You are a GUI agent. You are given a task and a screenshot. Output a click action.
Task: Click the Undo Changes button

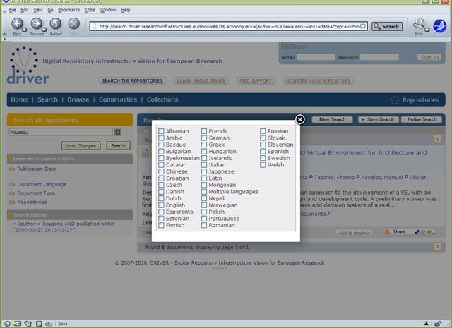[81, 146]
